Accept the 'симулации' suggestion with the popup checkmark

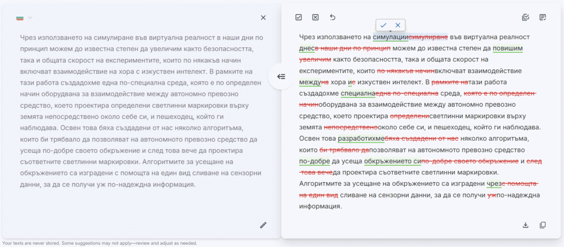click(383, 25)
